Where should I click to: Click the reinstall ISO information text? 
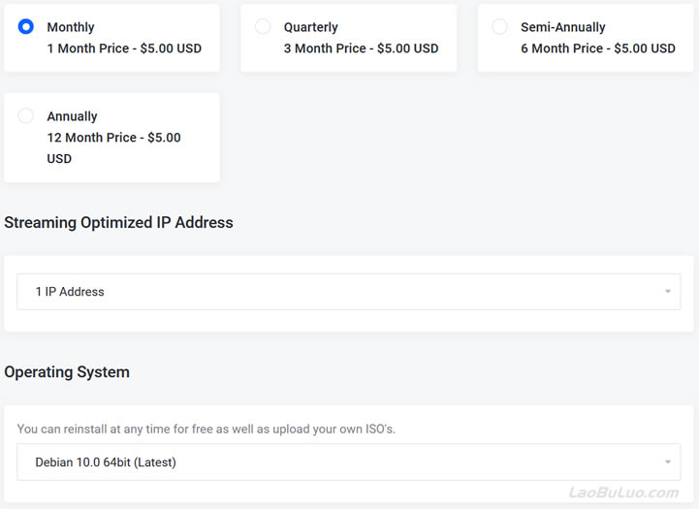pyautogui.click(x=206, y=429)
